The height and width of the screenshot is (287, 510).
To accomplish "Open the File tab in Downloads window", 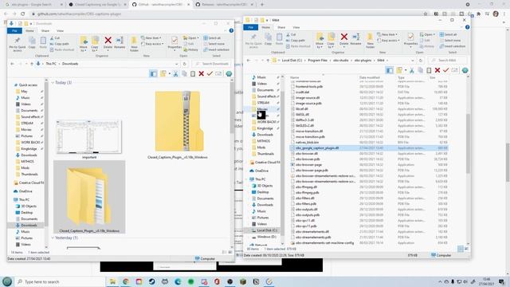I will pyautogui.click(x=14, y=30).
